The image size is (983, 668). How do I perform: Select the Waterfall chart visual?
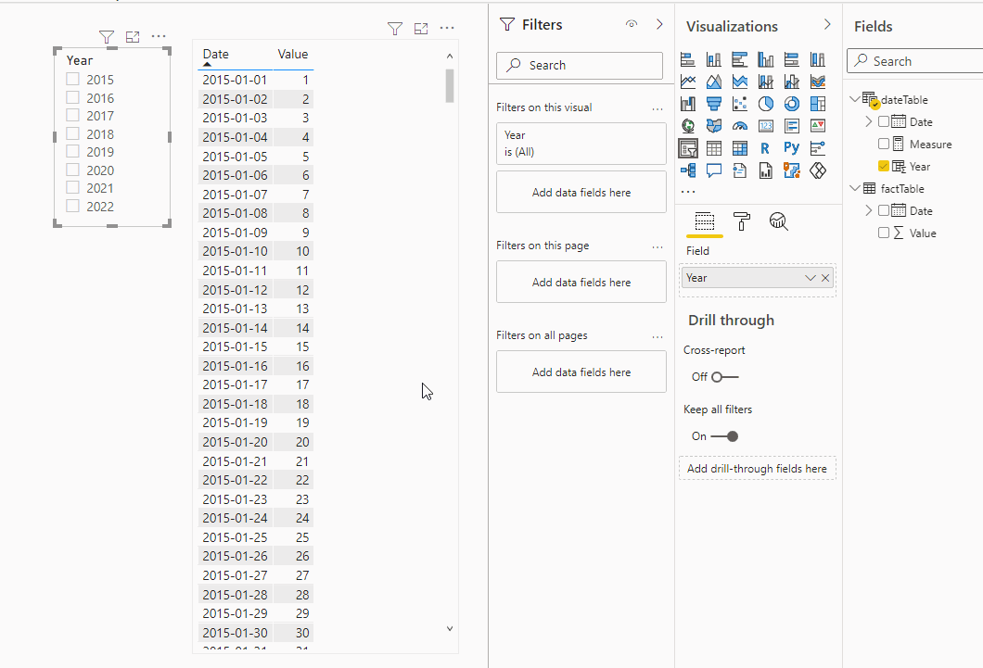688,104
